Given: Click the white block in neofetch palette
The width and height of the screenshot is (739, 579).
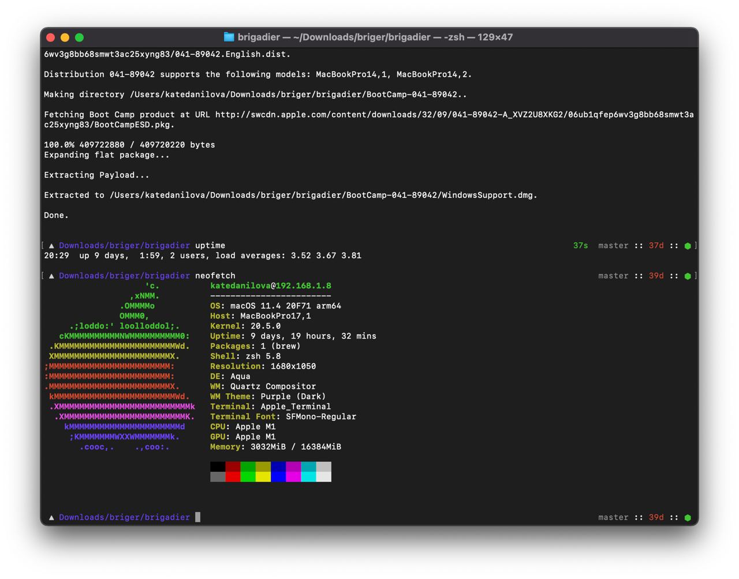Looking at the screenshot, I should (x=324, y=477).
